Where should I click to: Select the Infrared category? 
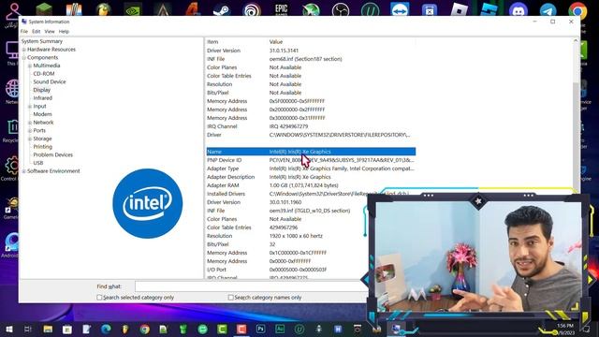tap(42, 98)
